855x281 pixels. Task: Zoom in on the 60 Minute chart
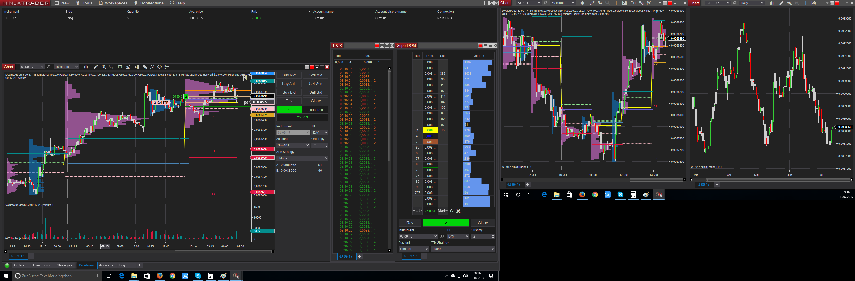point(600,3)
